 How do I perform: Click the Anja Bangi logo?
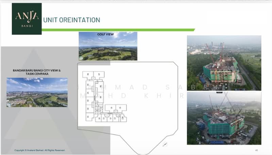coord(27,19)
